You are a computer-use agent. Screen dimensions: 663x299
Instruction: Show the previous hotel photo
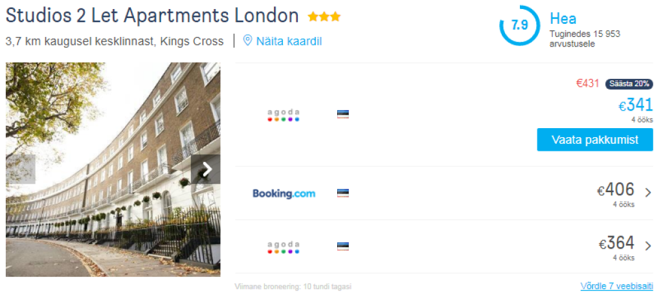(19, 170)
